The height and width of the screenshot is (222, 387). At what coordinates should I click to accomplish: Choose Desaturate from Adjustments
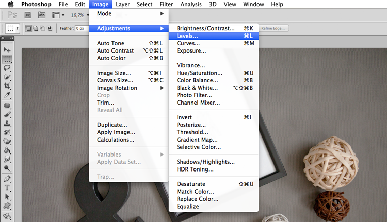pos(214,184)
